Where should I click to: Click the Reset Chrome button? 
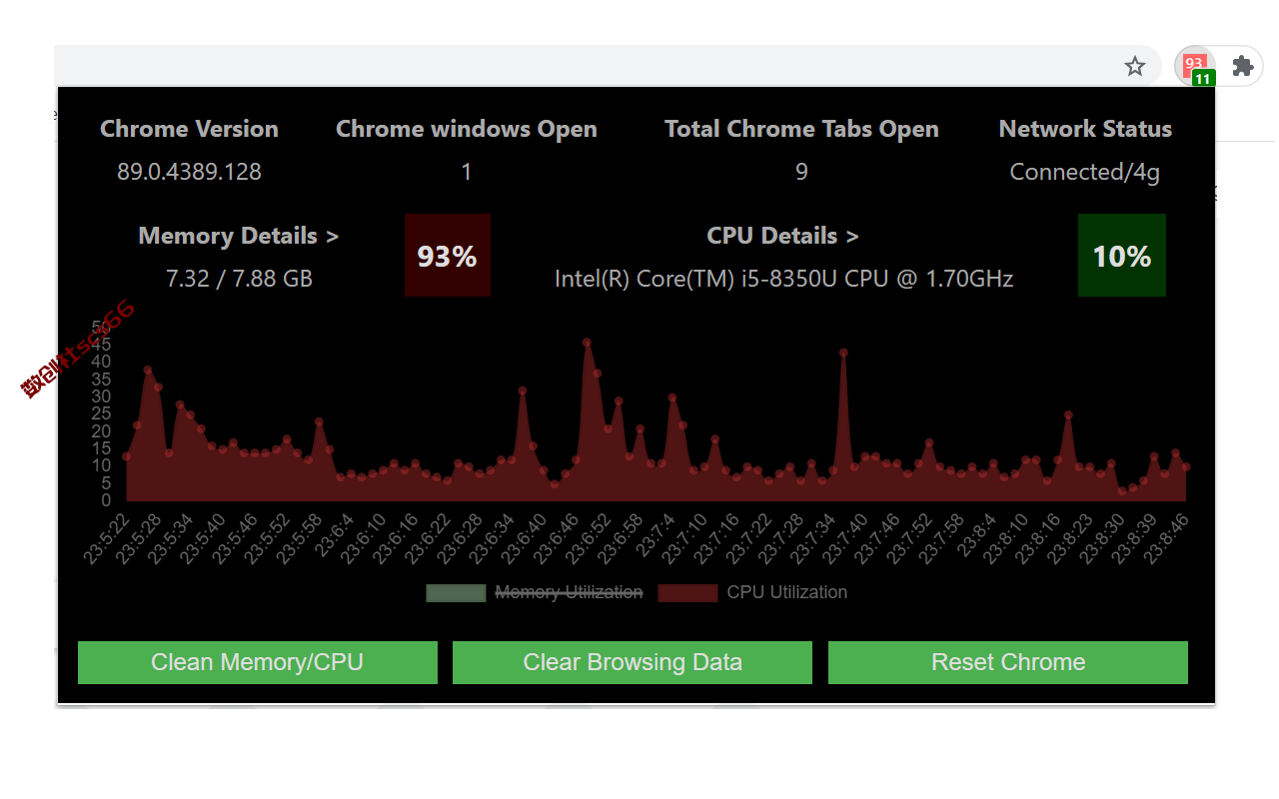pyautogui.click(x=1008, y=662)
